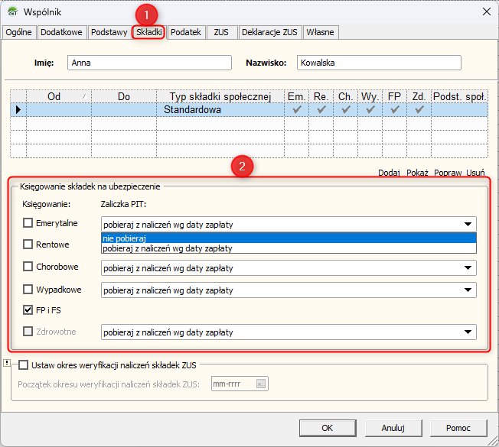Image resolution: width=499 pixels, height=447 pixels.
Task: Open the Deklaracje ZUS tab
Action: (x=269, y=32)
